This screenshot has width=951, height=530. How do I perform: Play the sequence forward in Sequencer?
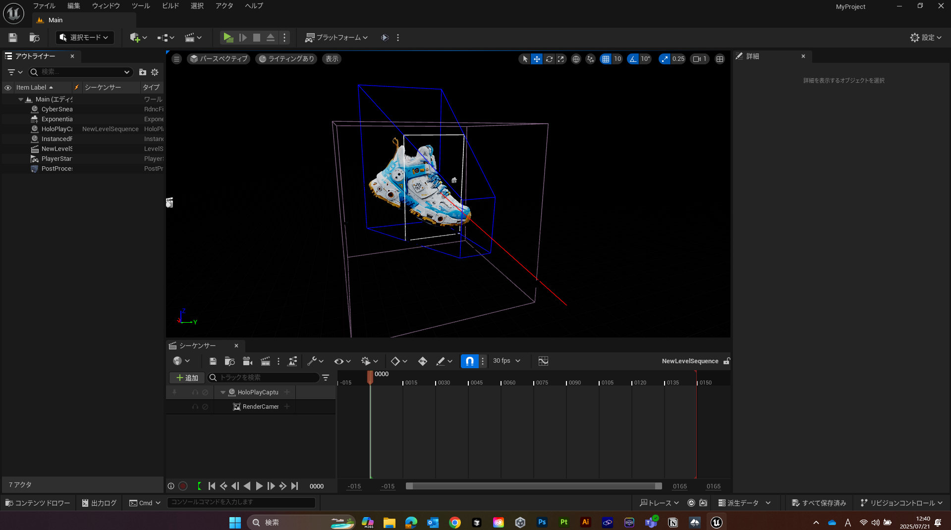pos(259,486)
